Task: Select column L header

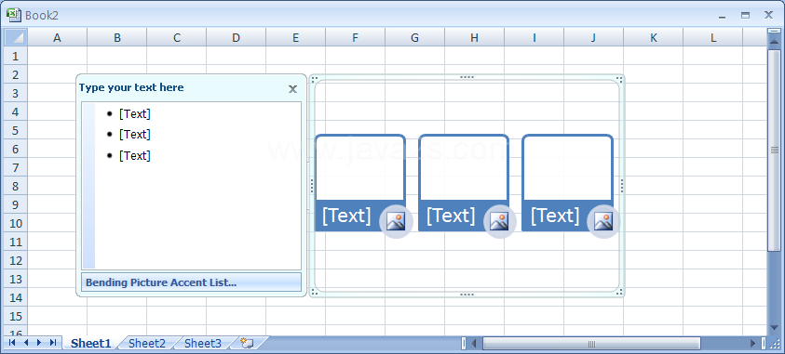Action: point(712,37)
